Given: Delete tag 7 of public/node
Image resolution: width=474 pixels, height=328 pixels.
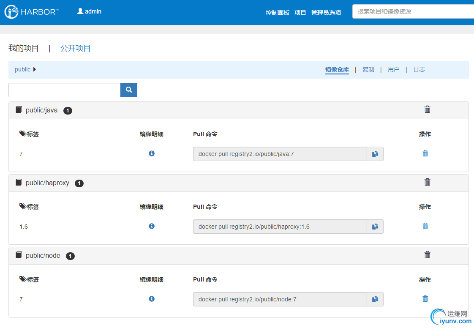Looking at the screenshot, I should click(x=425, y=299).
